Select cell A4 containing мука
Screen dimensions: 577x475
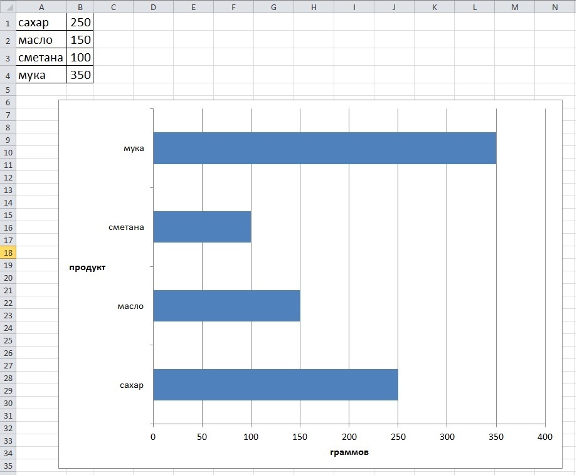coord(41,75)
